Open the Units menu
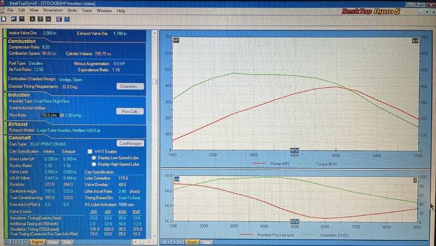This screenshot has height=246, width=436. pyautogui.click(x=72, y=10)
